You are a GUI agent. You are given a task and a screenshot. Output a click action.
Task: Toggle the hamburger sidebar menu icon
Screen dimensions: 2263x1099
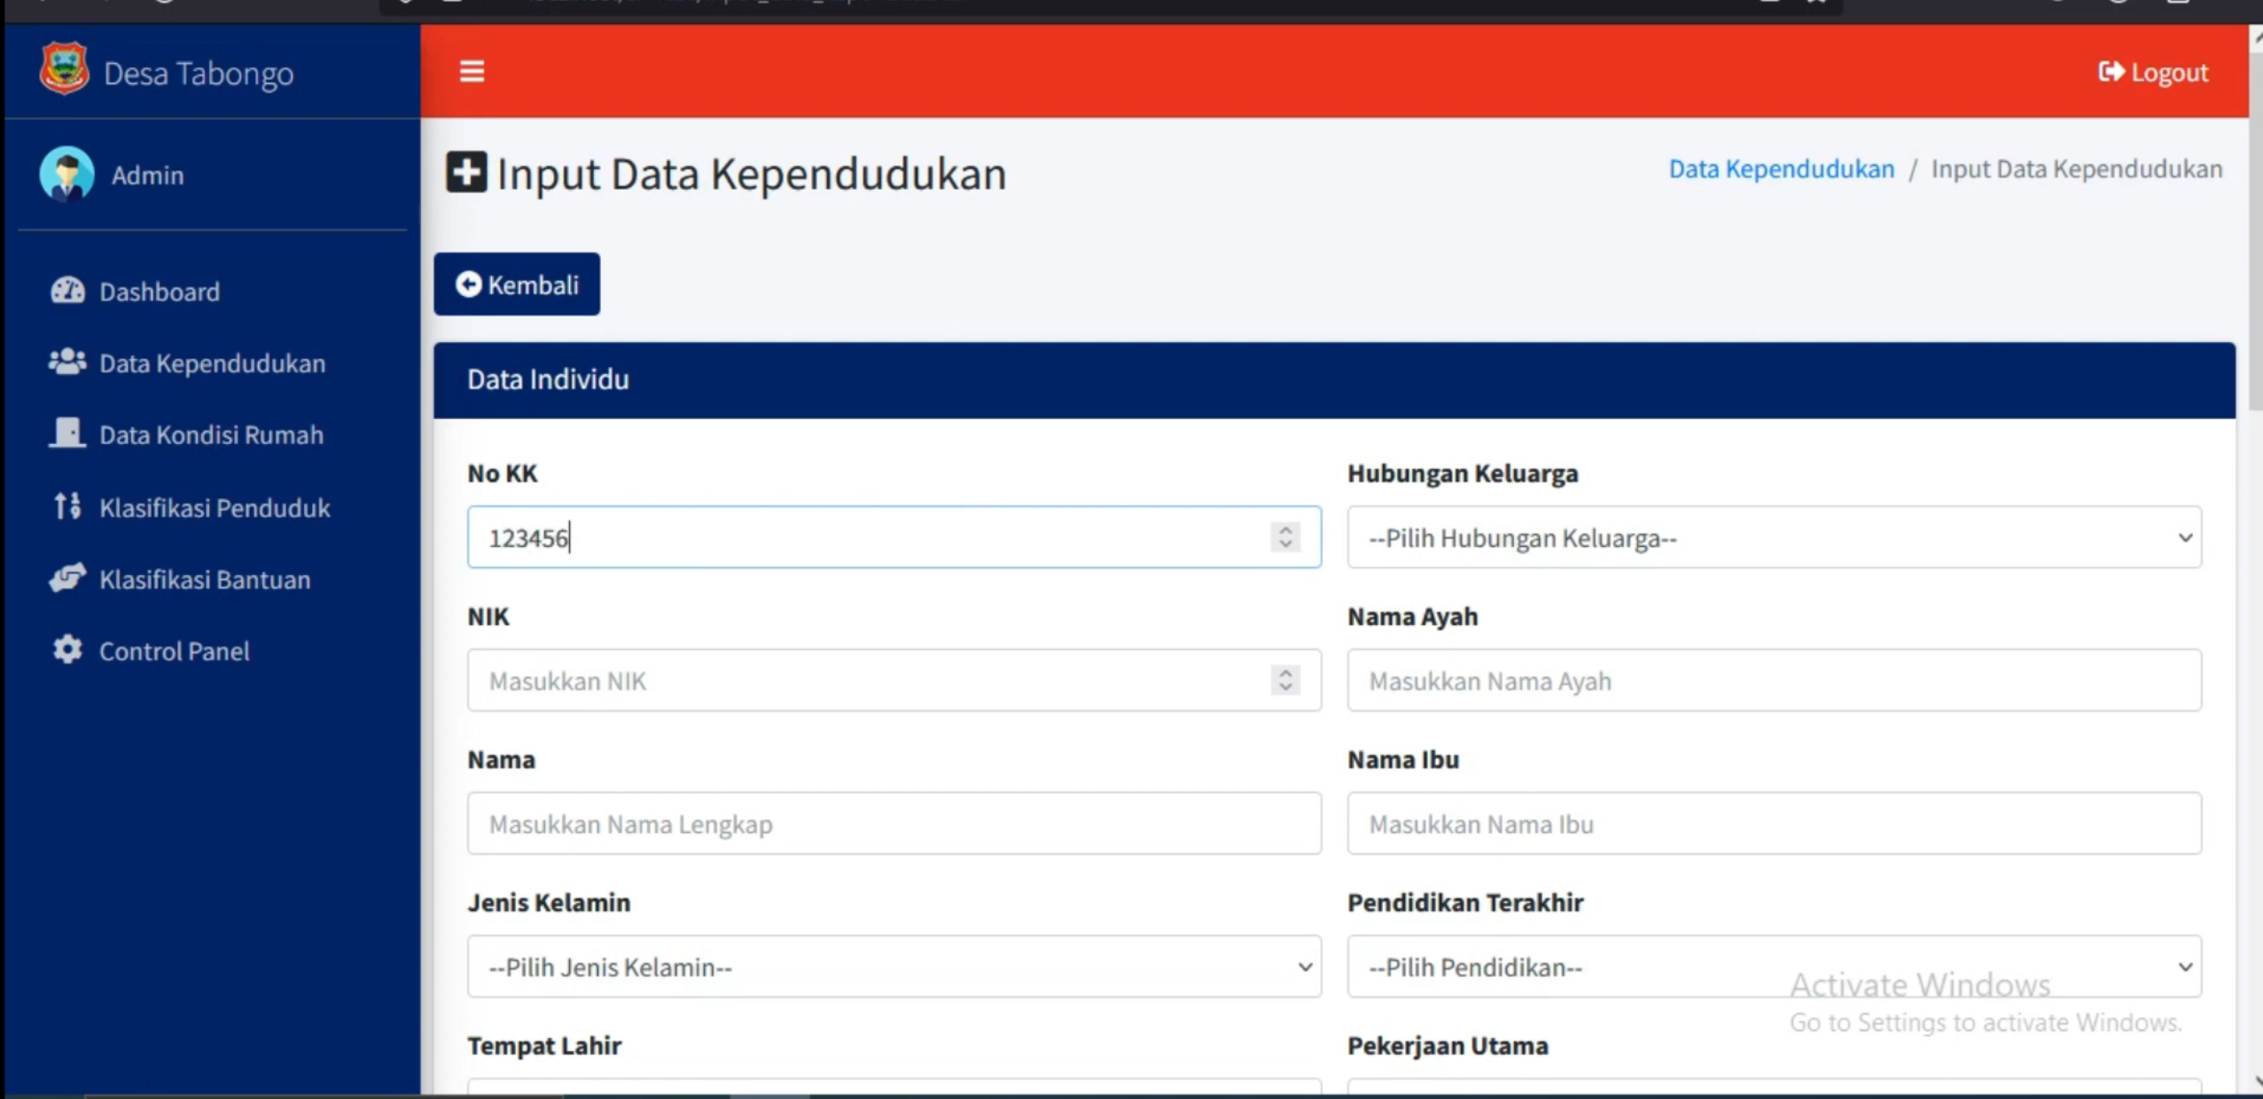(472, 71)
